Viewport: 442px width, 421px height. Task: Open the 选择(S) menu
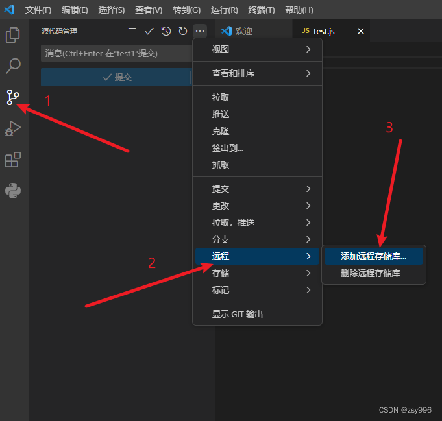112,10
